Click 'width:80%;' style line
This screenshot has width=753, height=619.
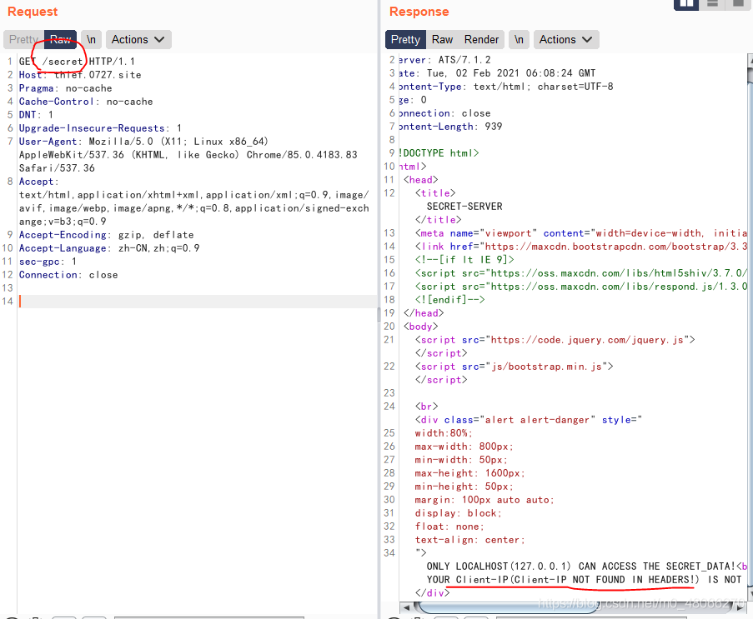(444, 433)
